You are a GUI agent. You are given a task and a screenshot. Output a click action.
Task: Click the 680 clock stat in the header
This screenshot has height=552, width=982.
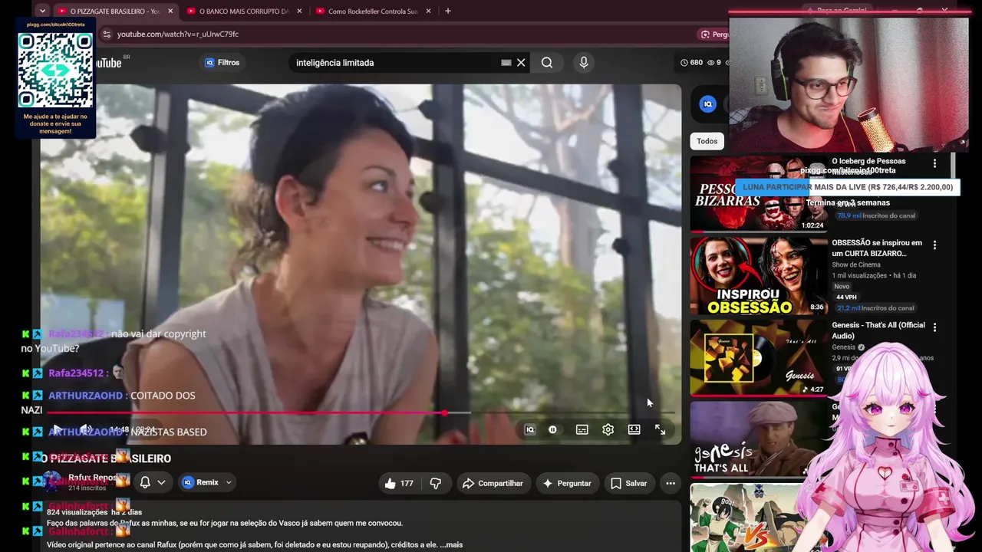691,63
